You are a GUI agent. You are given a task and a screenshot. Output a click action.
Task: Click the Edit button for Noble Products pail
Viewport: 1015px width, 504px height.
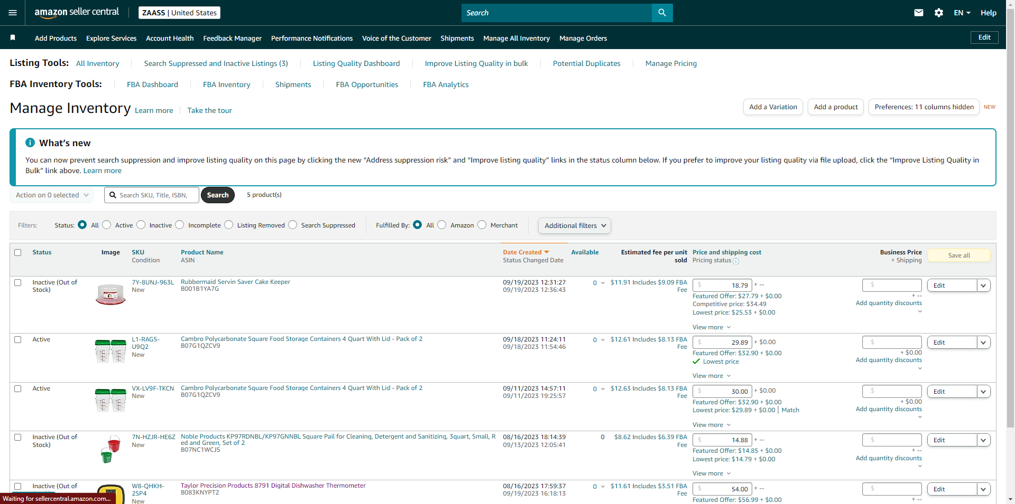[x=952, y=440]
